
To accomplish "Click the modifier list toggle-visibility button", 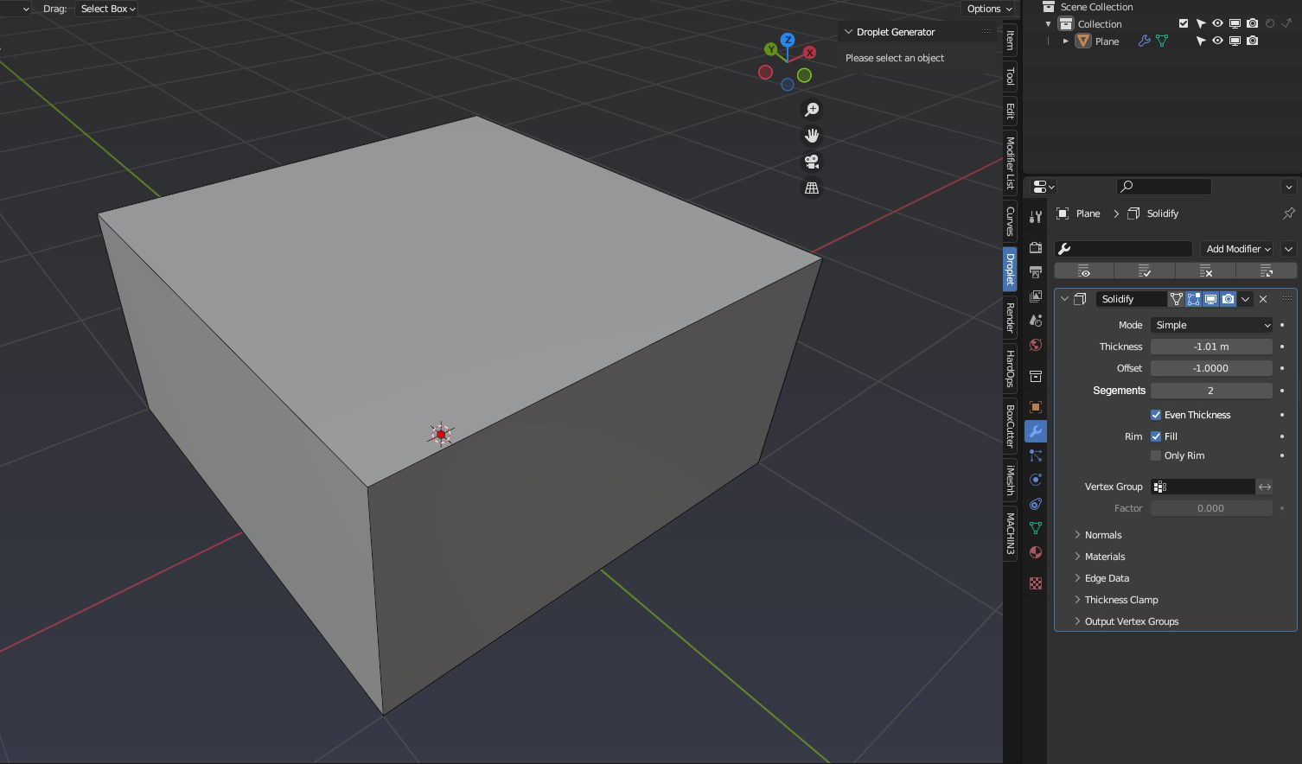I will (x=1084, y=271).
